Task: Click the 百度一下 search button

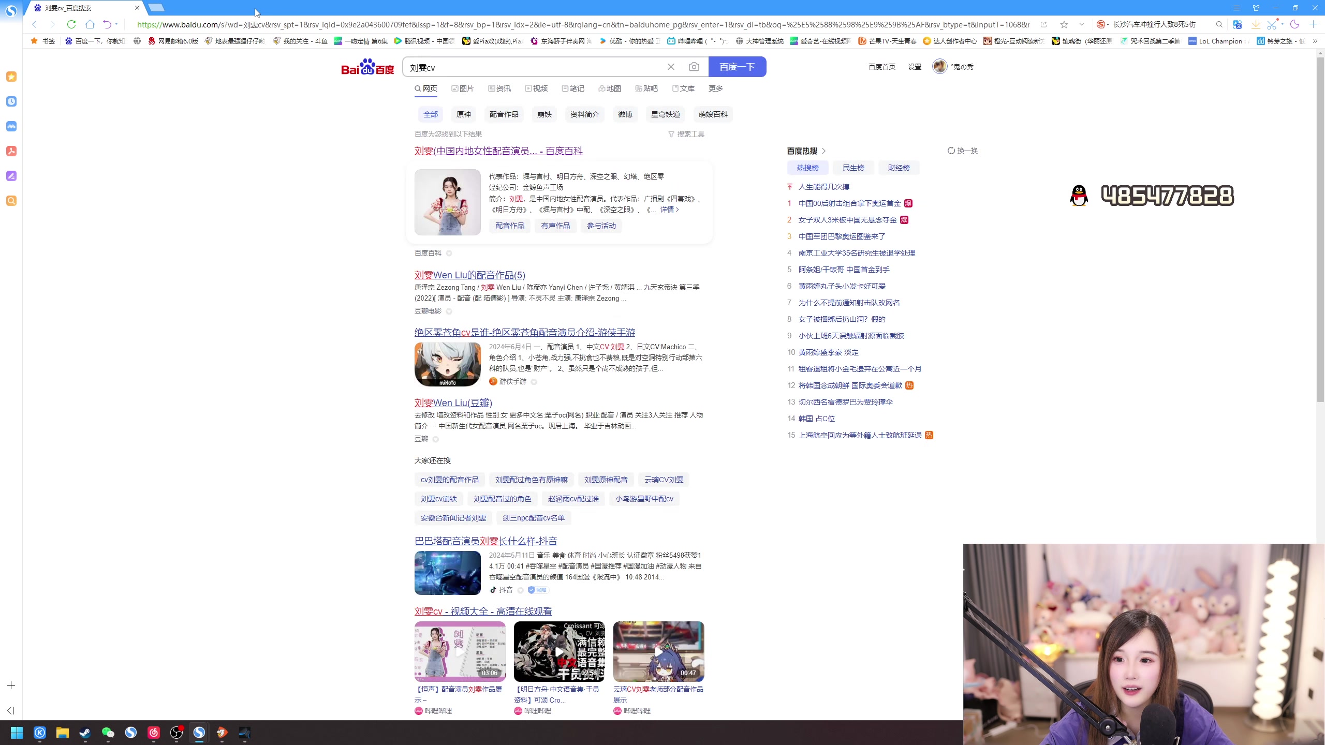Action: coord(737,67)
